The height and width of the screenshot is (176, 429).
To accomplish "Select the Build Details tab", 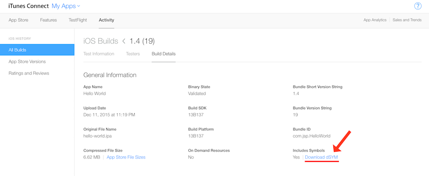I will click(x=163, y=54).
